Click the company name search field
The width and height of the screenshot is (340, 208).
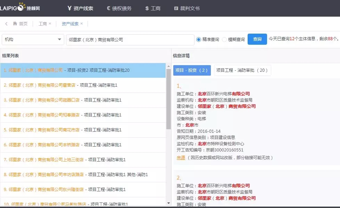coord(130,40)
